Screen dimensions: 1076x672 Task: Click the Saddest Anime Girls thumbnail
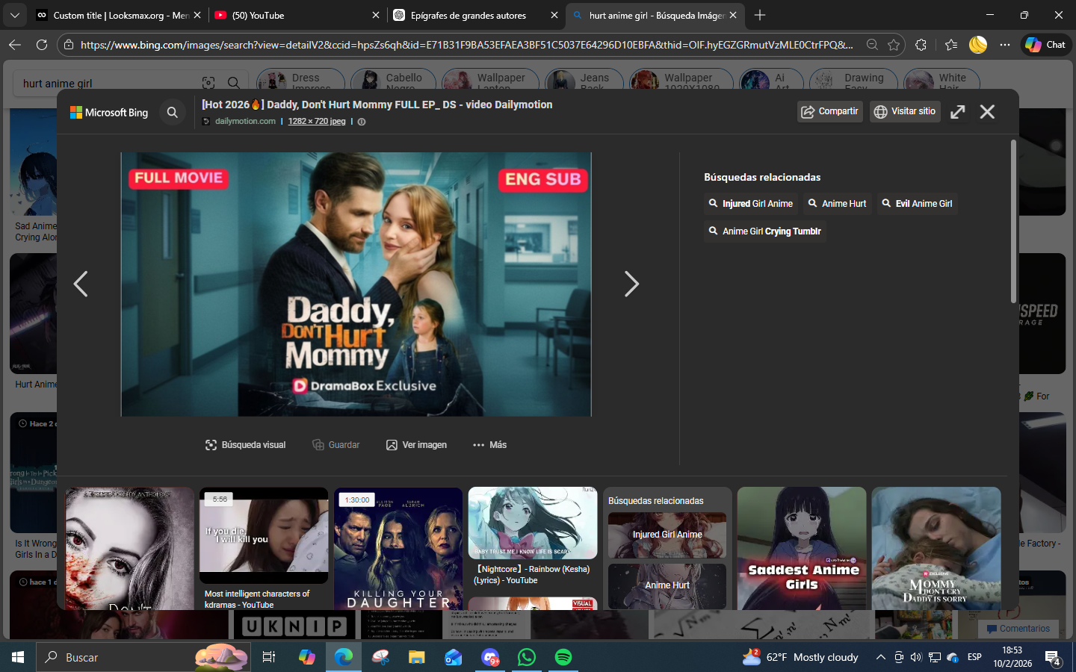[x=802, y=549]
